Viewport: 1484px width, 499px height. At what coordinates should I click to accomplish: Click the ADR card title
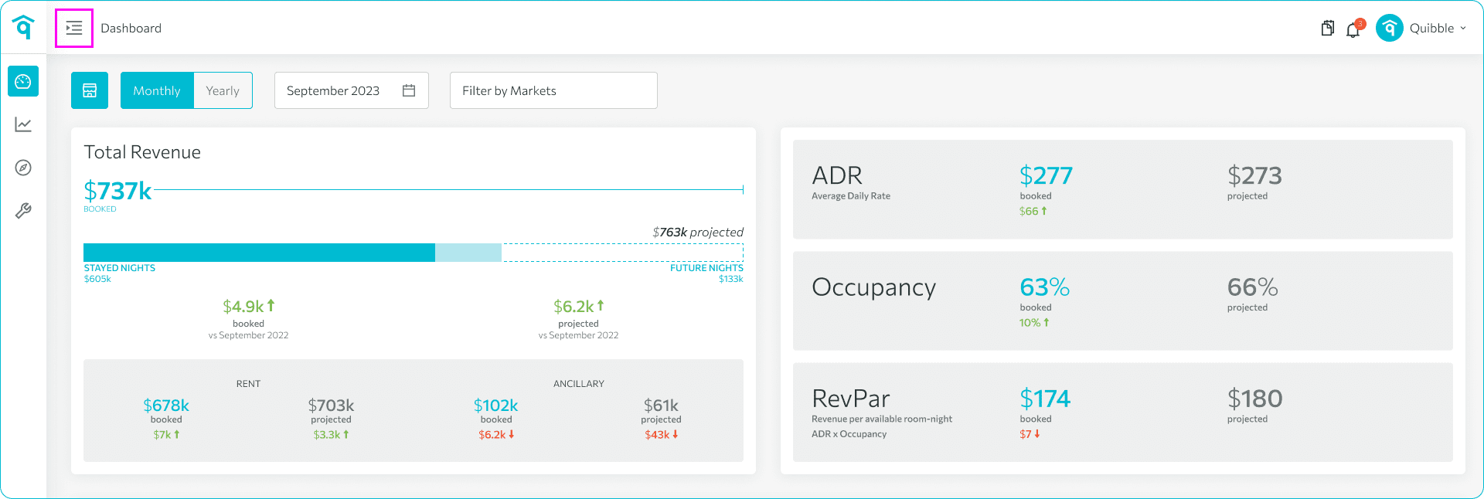[x=837, y=175]
